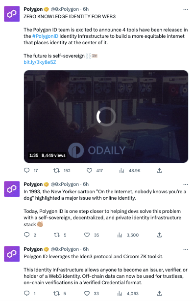
Task: Like the tweet with 35 likes
Action: pyautogui.click(x=87, y=235)
